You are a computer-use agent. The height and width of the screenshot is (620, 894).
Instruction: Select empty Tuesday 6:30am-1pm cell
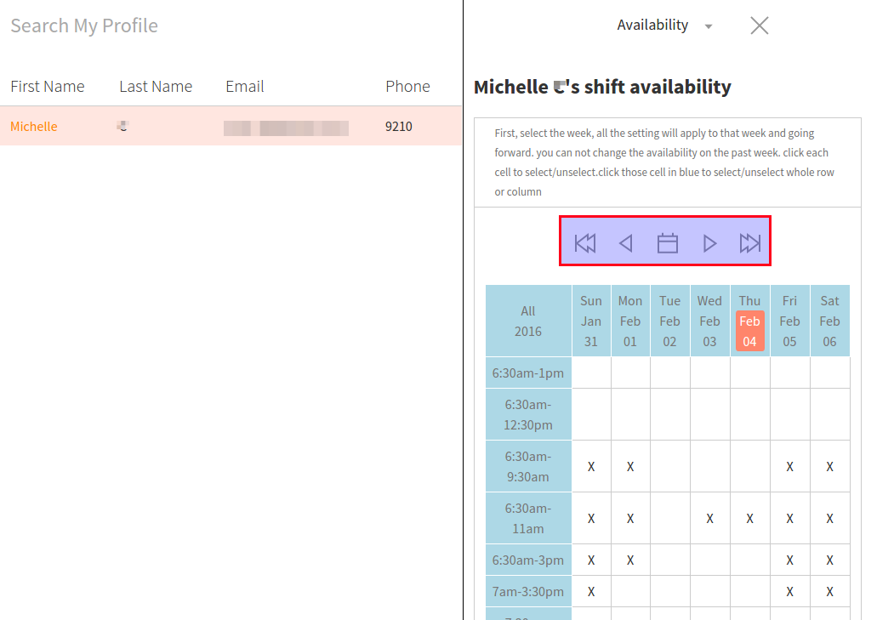click(669, 373)
